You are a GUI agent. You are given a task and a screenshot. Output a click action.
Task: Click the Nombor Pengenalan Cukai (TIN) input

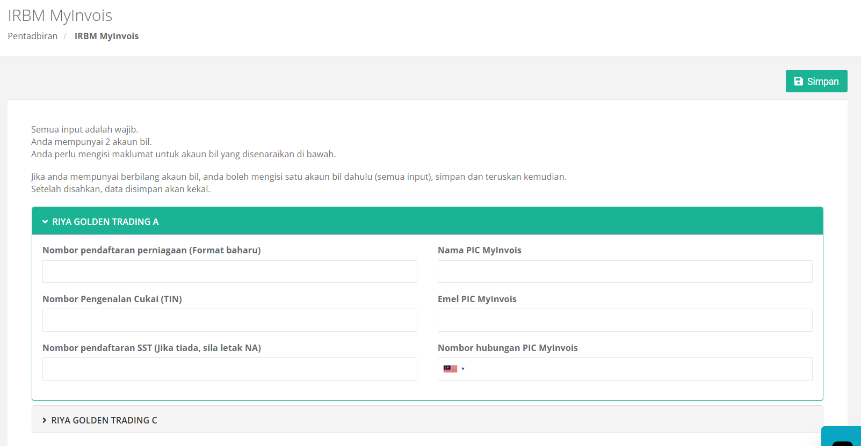[229, 320]
